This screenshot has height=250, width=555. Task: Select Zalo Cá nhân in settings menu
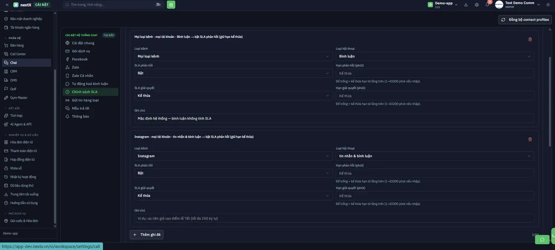coord(90,75)
